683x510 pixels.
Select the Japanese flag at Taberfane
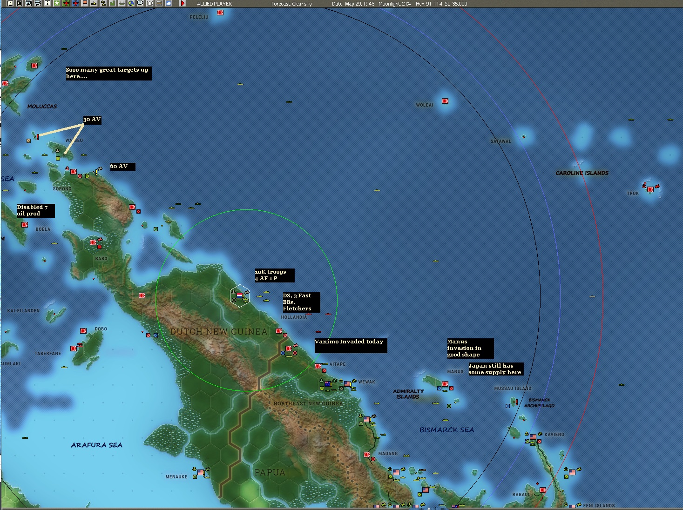point(74,348)
